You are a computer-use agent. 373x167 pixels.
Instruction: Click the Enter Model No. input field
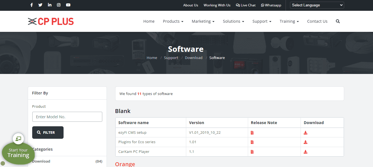point(67,117)
